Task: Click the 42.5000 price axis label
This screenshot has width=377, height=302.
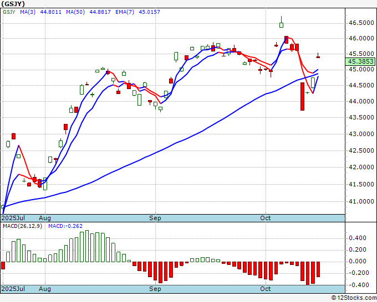Action: (x=361, y=150)
